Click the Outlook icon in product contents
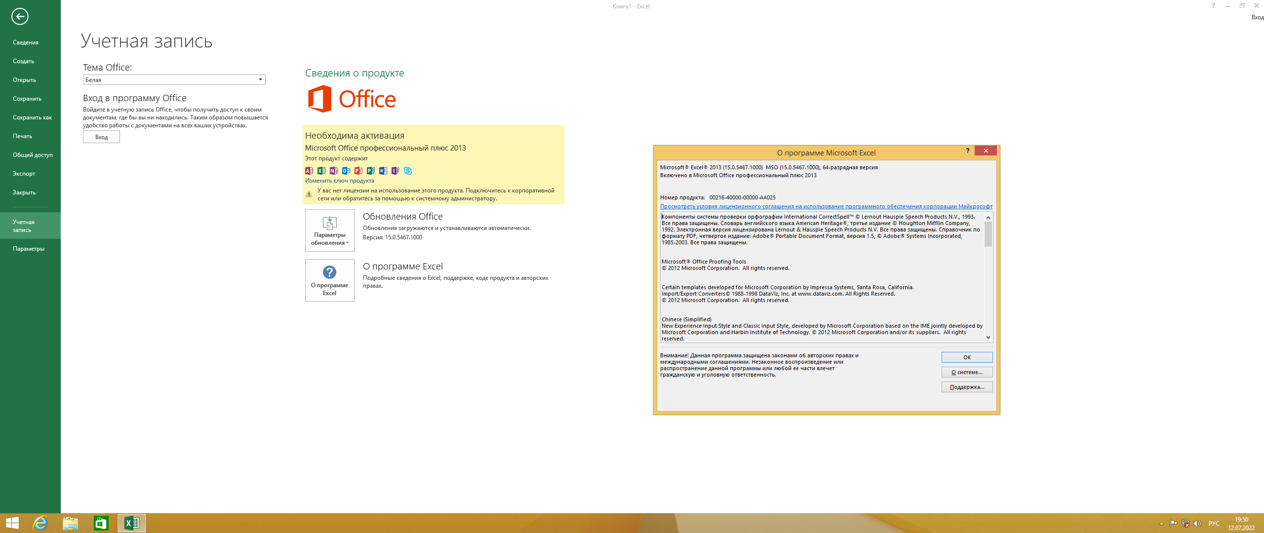 (x=346, y=171)
